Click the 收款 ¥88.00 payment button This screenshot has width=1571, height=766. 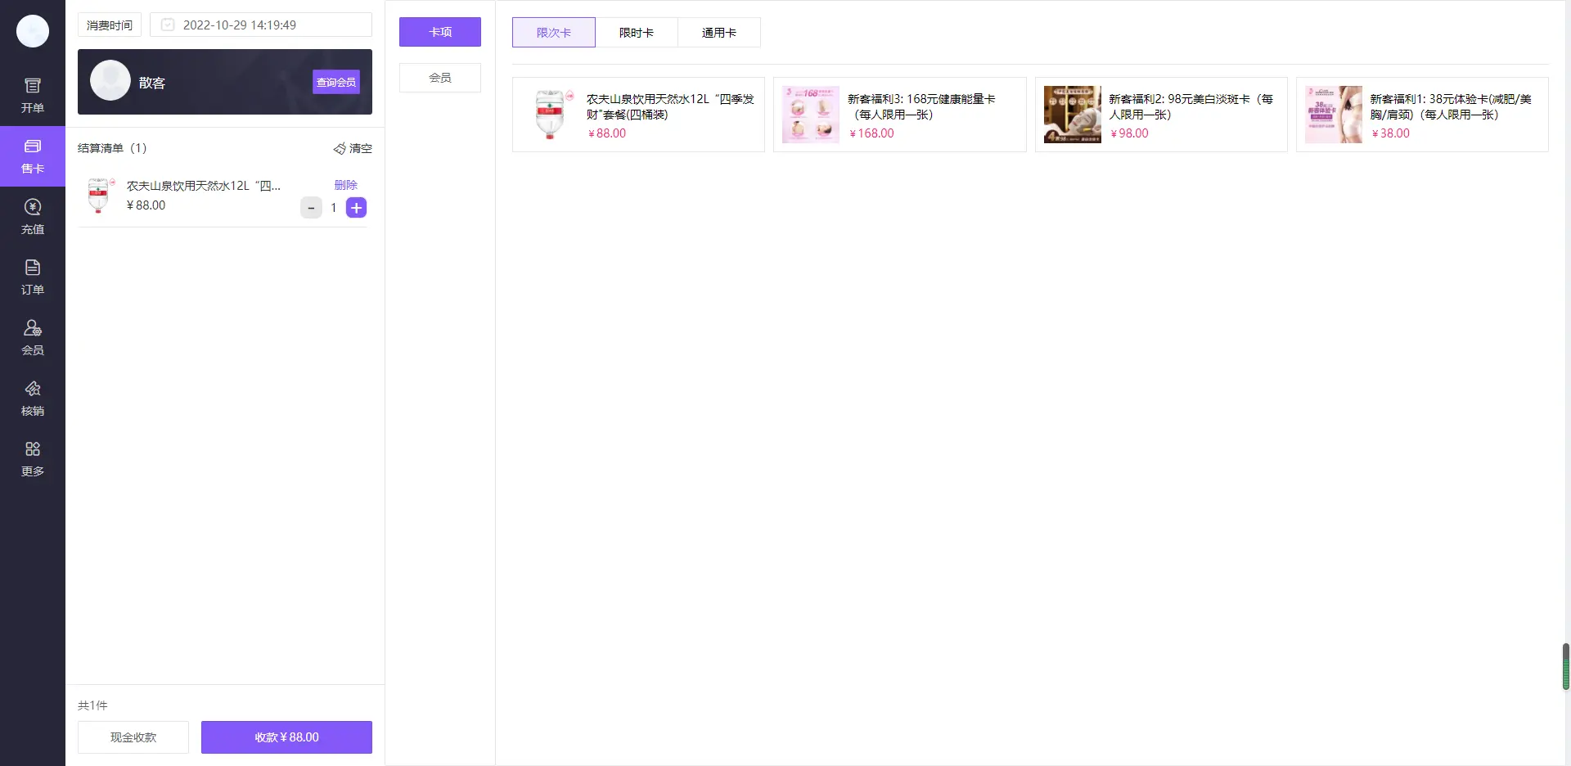click(286, 737)
